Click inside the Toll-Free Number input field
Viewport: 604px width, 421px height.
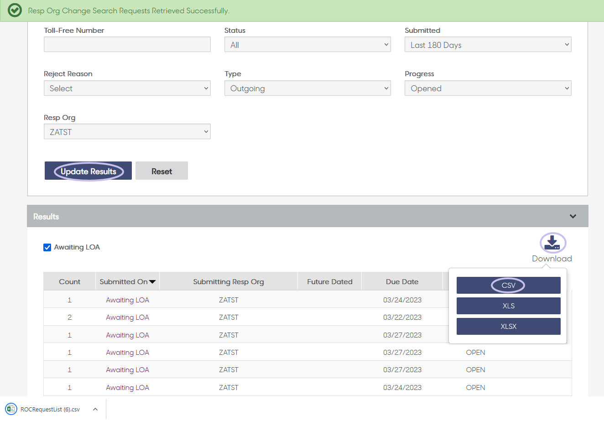coord(127,44)
